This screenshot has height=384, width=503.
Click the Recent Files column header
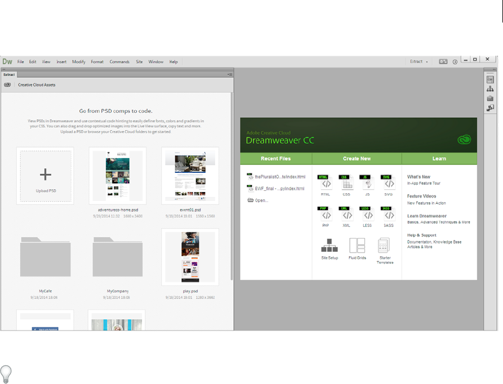[276, 158]
